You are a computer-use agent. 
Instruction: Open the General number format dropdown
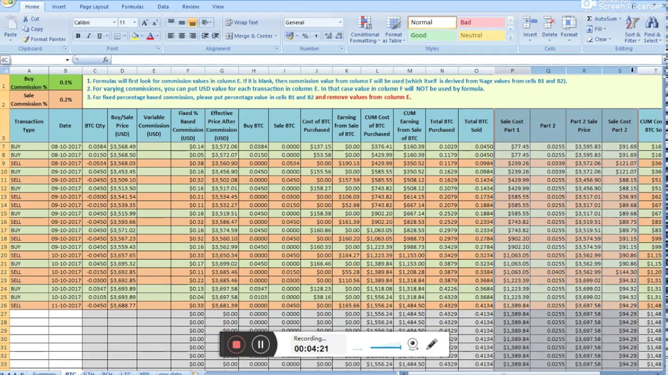tap(340, 22)
